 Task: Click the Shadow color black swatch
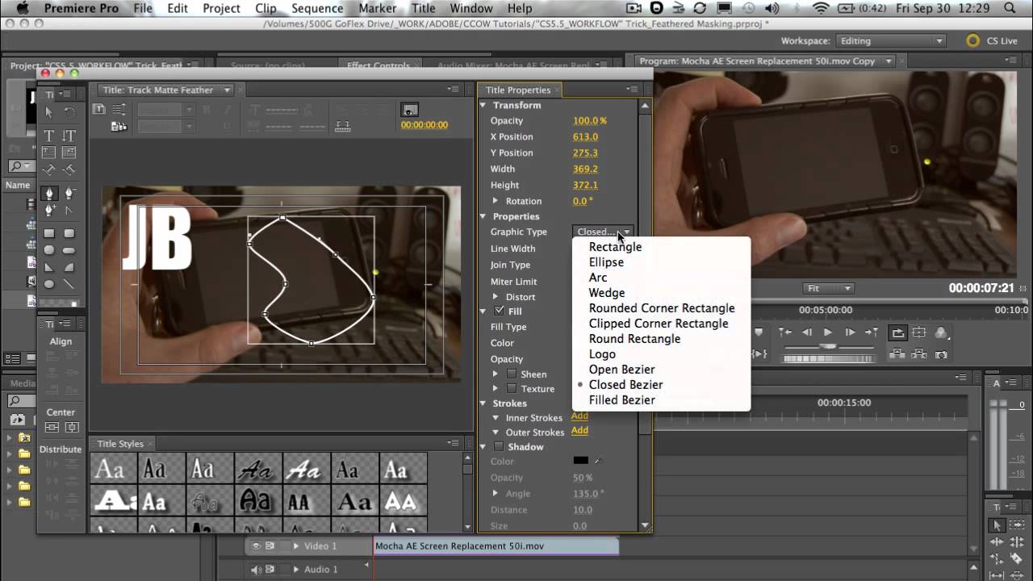tap(580, 462)
